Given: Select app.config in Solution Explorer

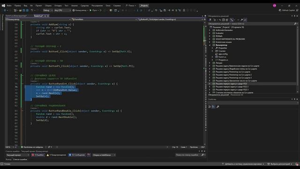Looking at the screenshot, I should point(223,54).
